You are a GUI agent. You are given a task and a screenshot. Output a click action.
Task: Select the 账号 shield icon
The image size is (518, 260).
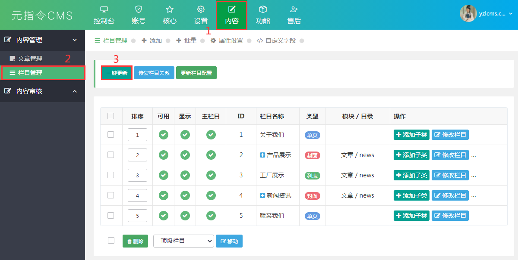[139, 9]
